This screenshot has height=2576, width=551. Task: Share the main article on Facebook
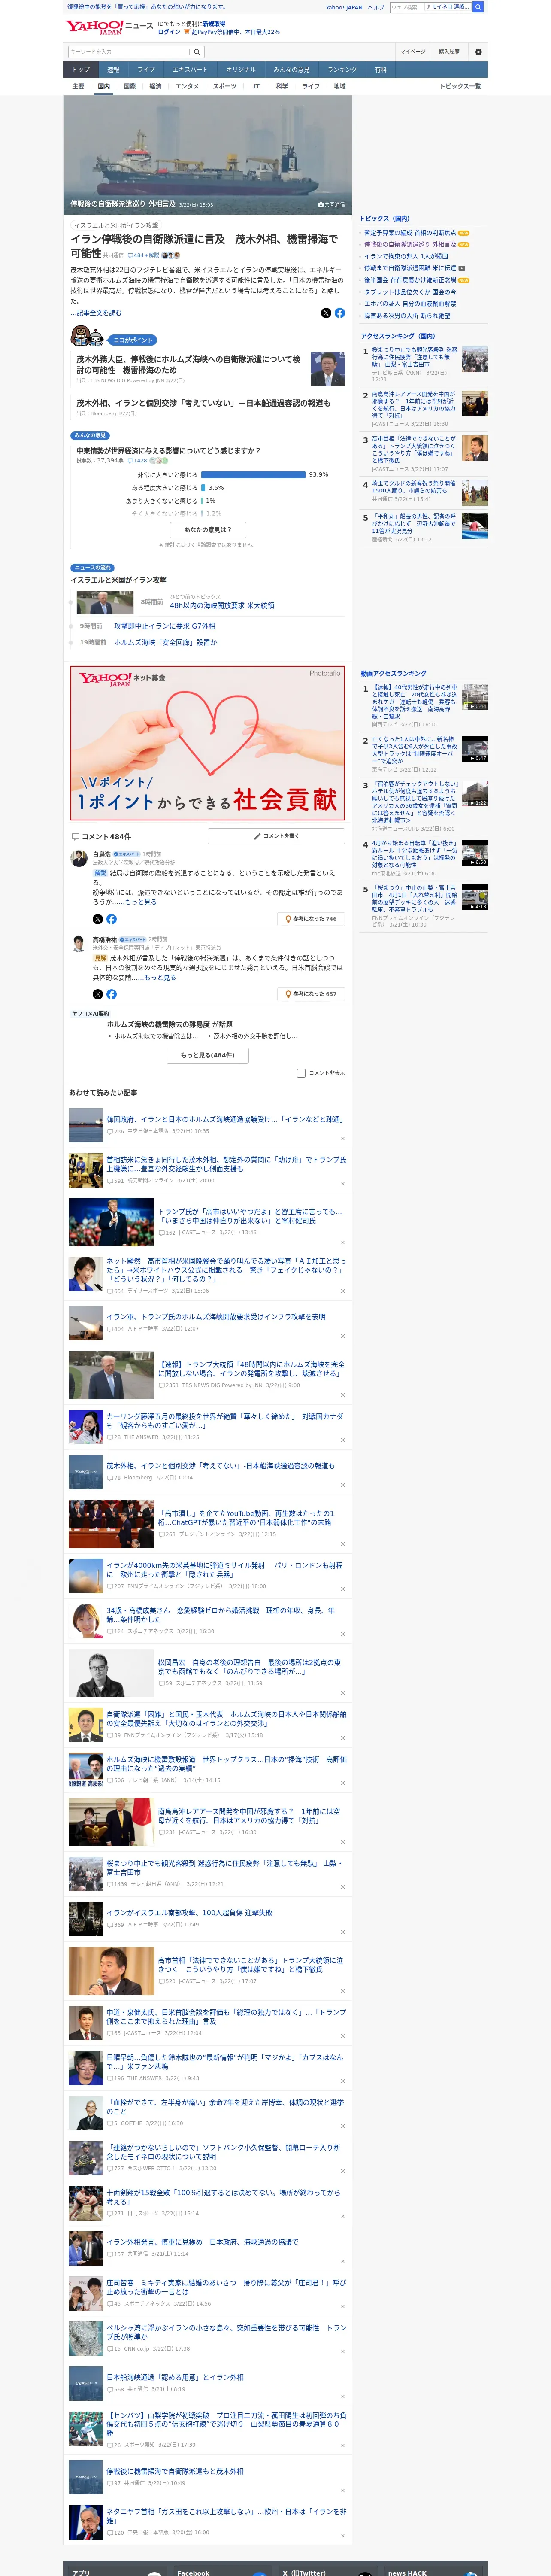340,313
